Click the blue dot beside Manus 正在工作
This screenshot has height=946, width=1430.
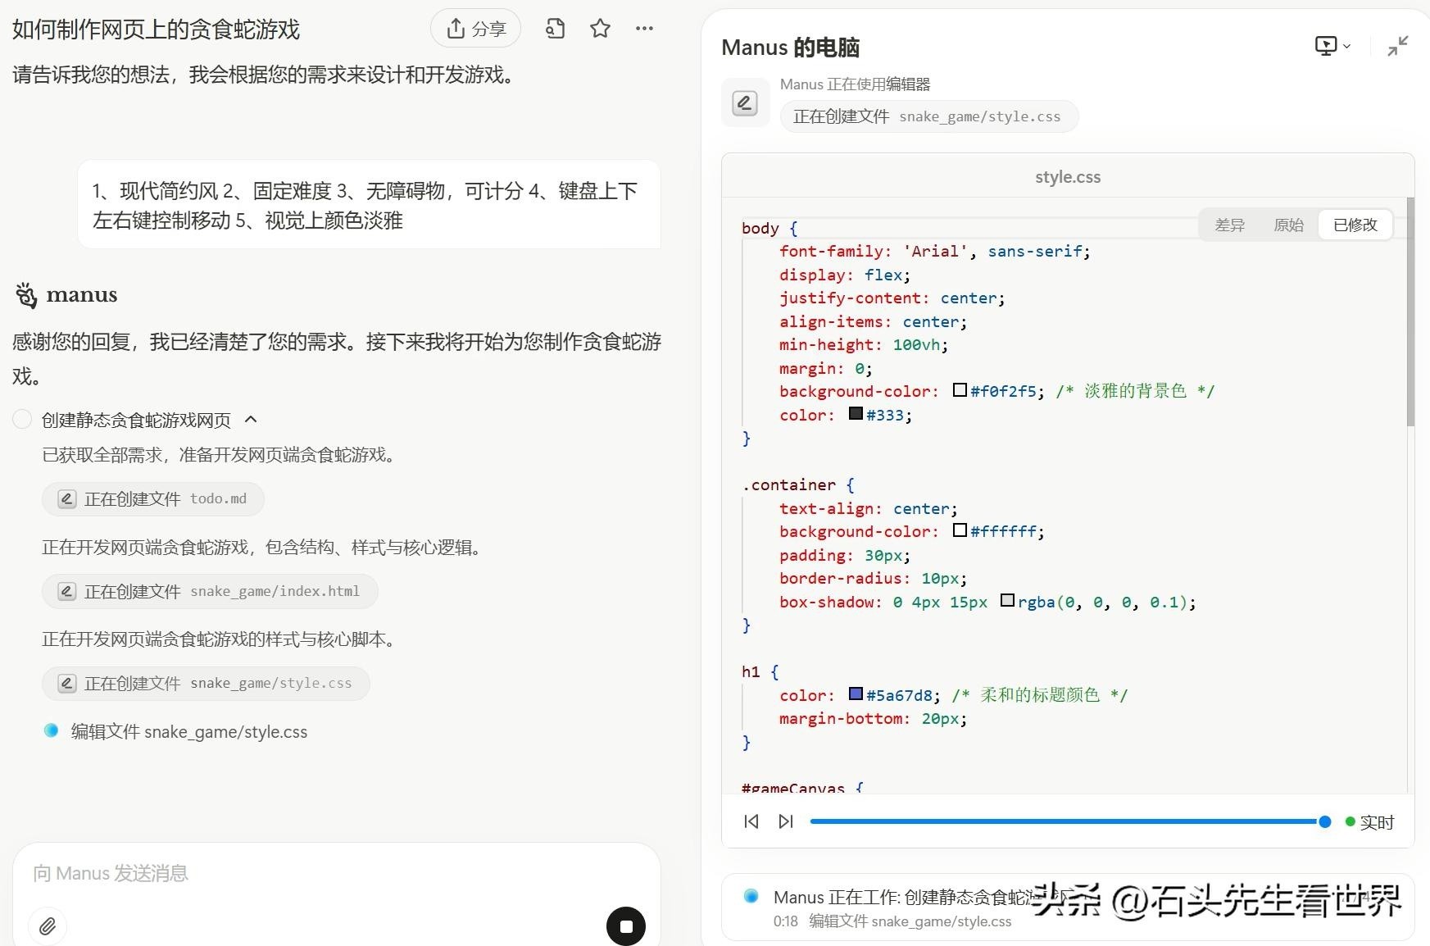coord(751,896)
